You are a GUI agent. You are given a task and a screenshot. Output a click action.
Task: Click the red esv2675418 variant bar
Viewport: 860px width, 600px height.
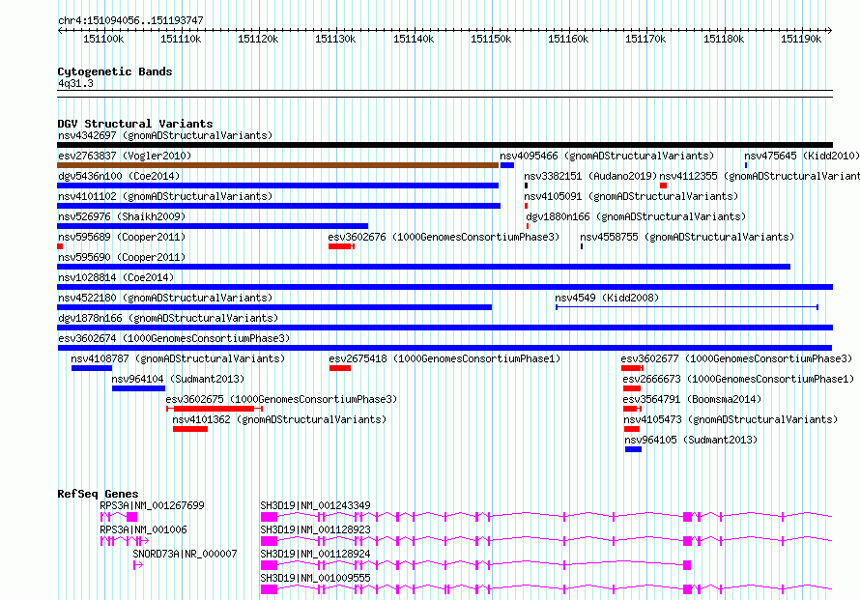(340, 368)
